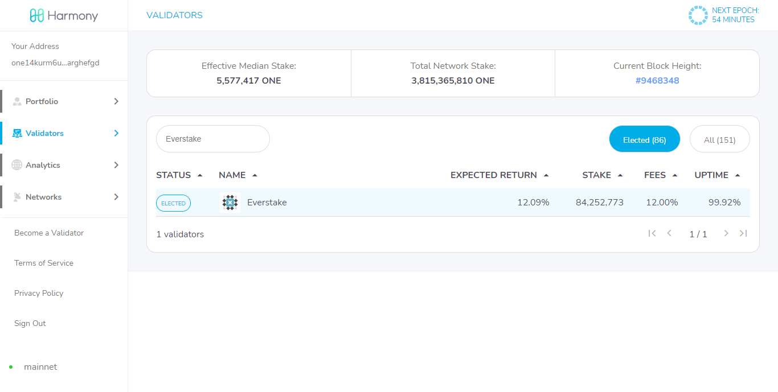Click the UPTIME column header
This screenshot has height=392, width=778.
coord(711,175)
